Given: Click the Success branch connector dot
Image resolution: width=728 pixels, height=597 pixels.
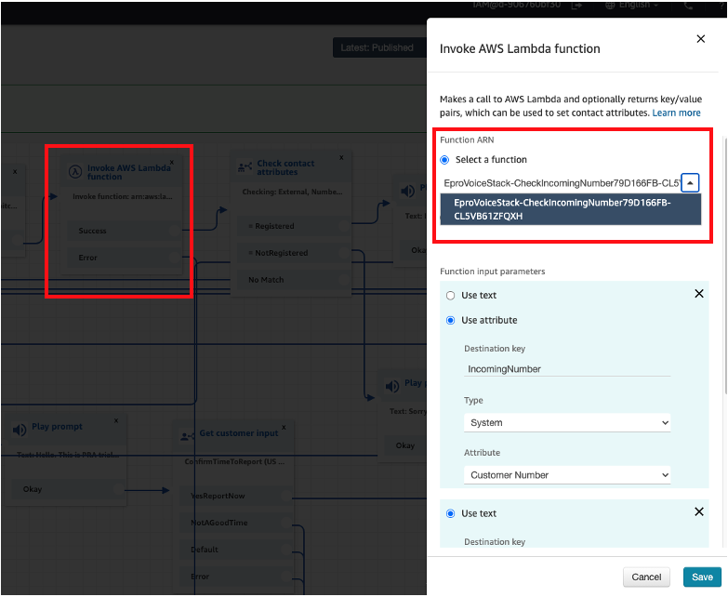Looking at the screenshot, I should coord(175,231).
